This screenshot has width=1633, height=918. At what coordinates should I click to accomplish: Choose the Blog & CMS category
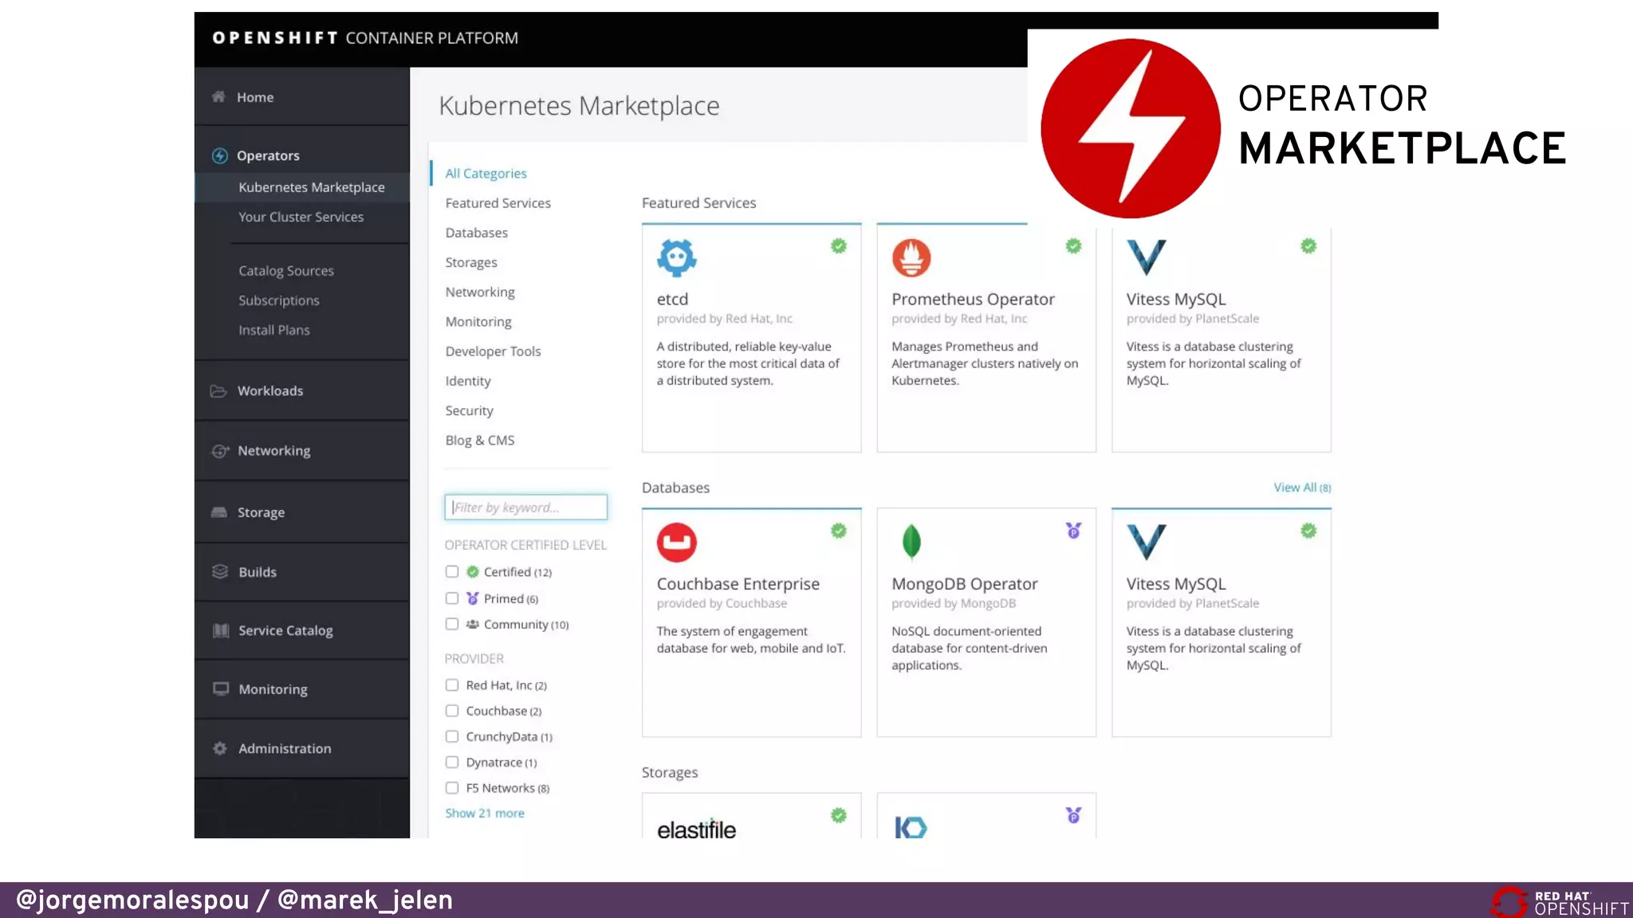479,440
